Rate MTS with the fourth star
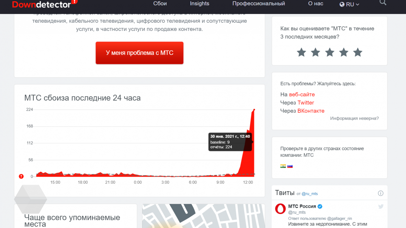 point(344,52)
